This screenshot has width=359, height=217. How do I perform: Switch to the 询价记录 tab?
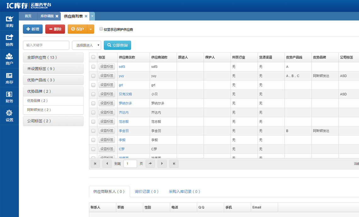(x=146, y=192)
